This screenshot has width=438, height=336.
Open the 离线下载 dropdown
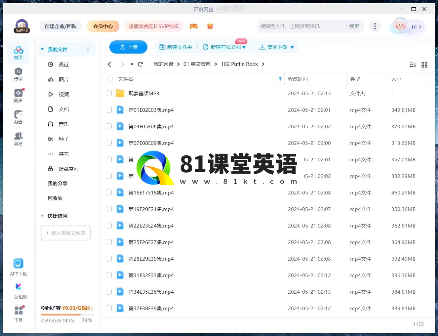[292, 47]
